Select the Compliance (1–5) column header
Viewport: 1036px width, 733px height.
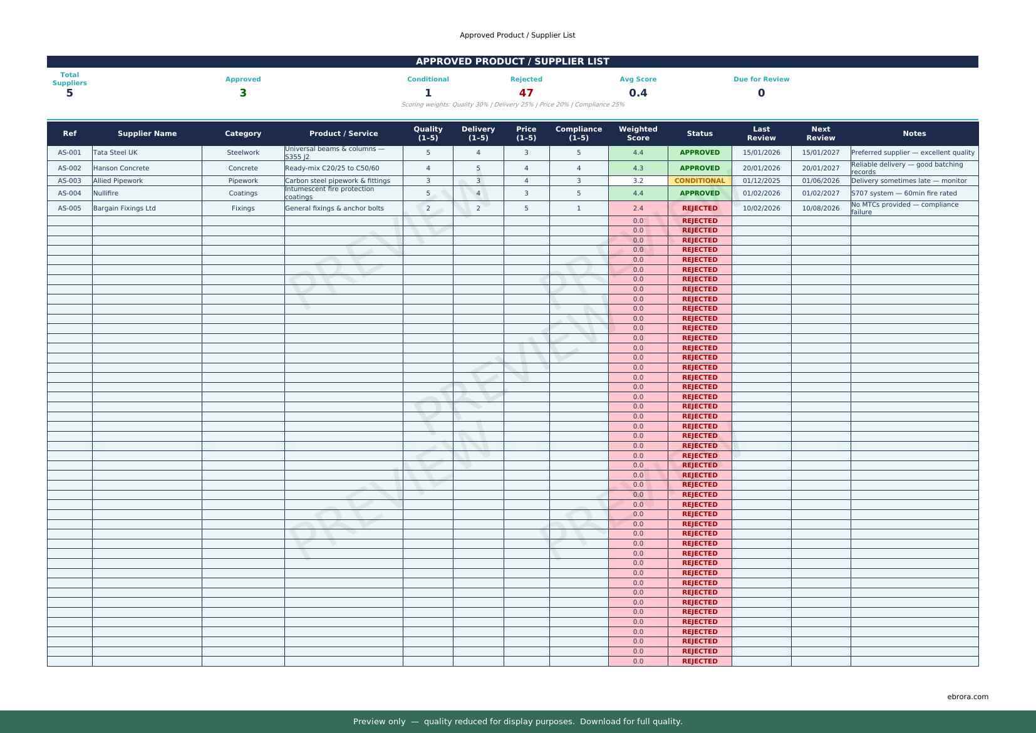(578, 133)
